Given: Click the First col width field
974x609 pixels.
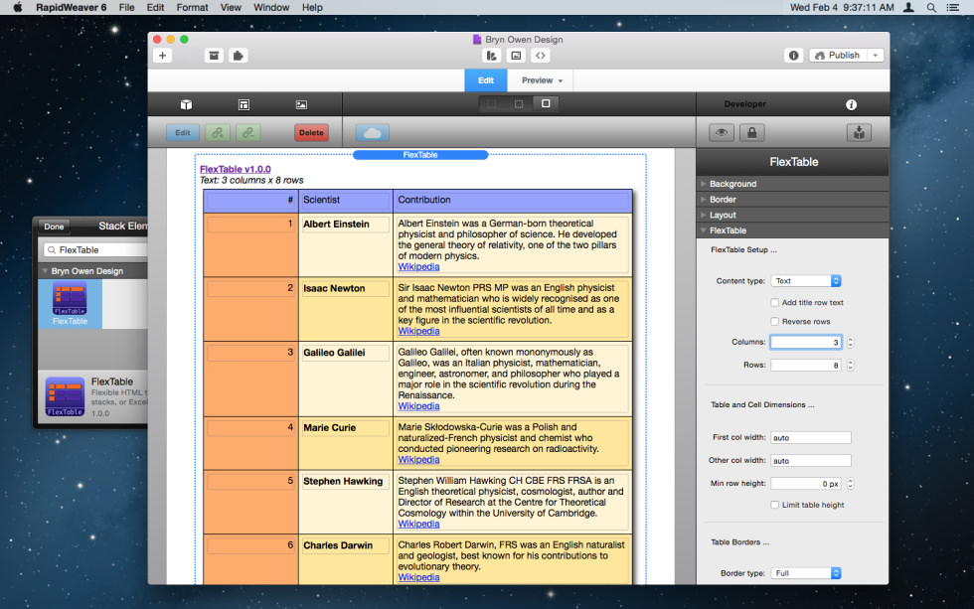Looking at the screenshot, I should click(811, 438).
